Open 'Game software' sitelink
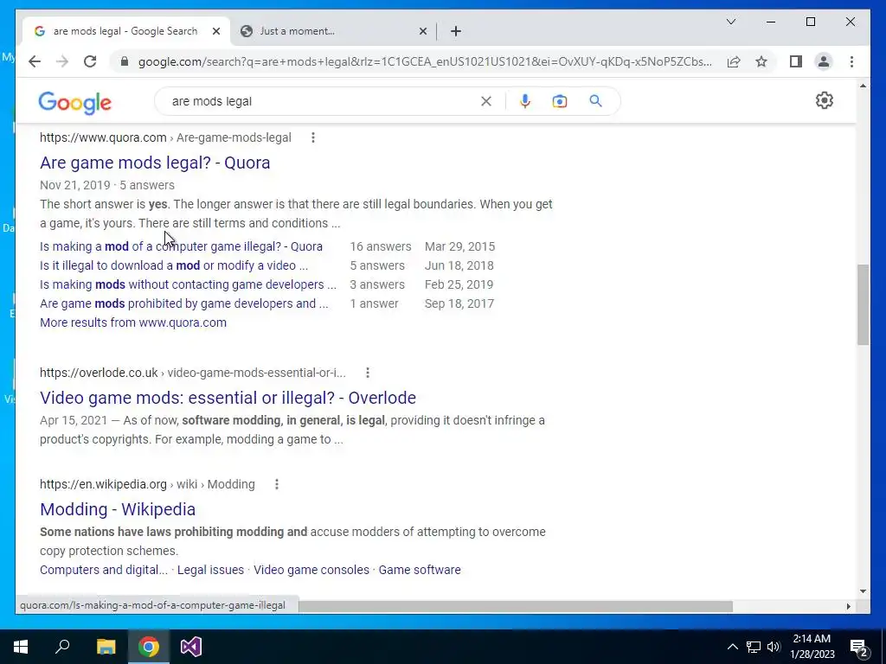Image resolution: width=886 pixels, height=664 pixels. click(x=420, y=570)
